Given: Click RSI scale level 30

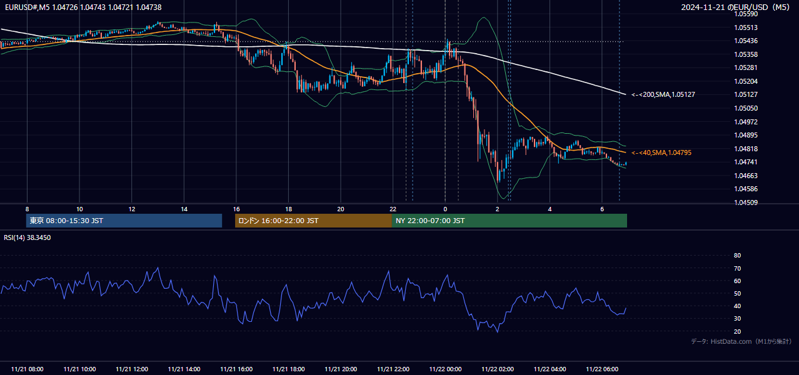Looking at the screenshot, I should 737,319.
